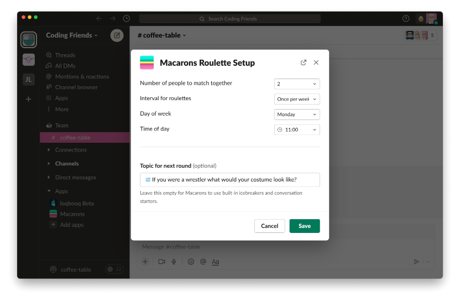Open the modal in a new window icon

point(304,63)
